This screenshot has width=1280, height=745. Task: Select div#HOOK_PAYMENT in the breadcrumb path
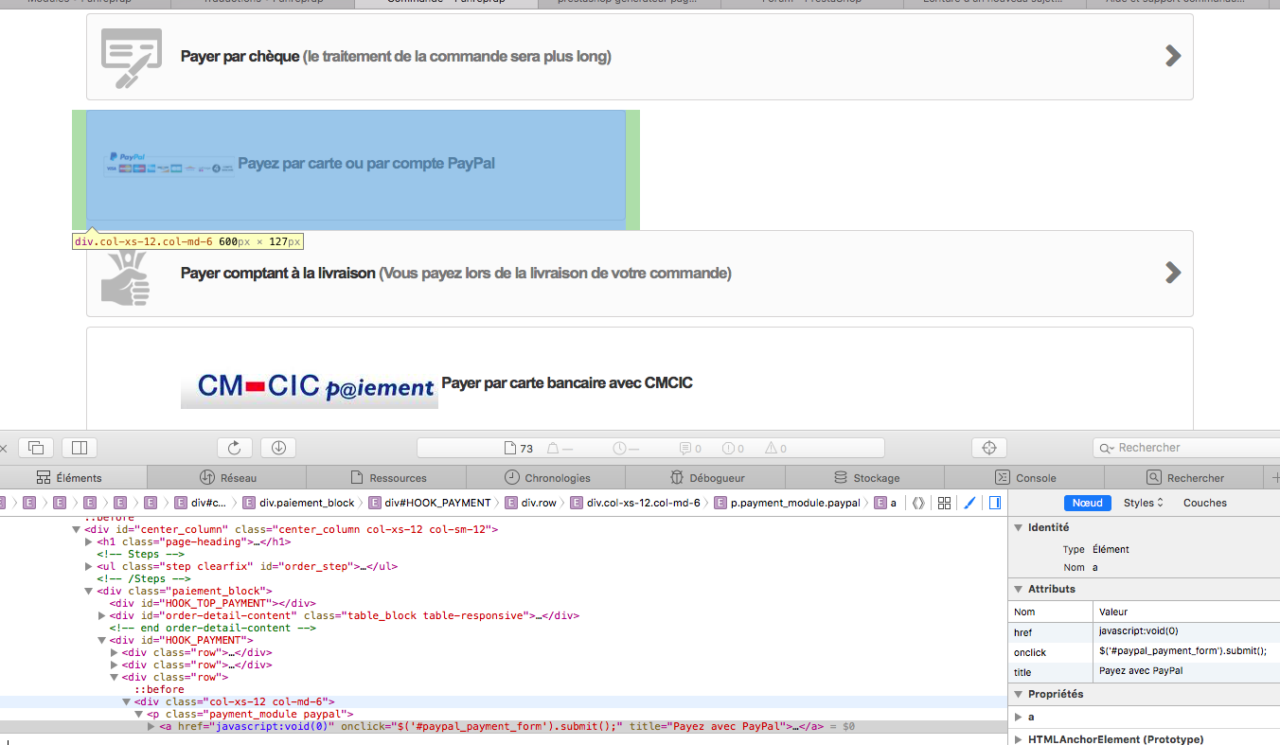pos(430,503)
